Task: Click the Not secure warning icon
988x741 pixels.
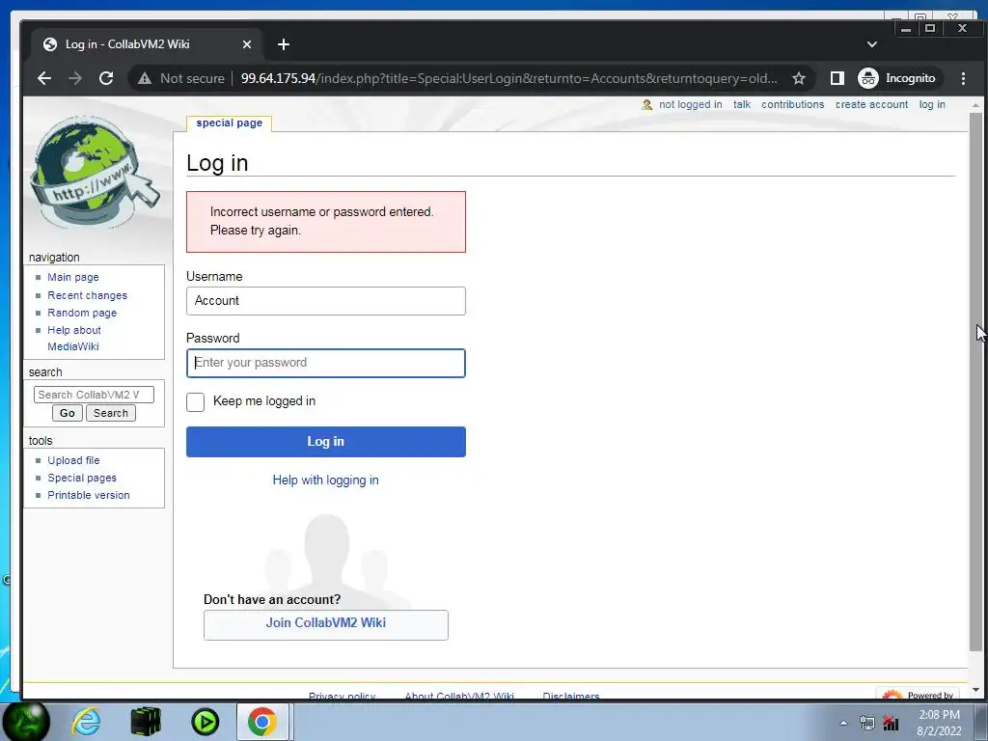Action: (x=145, y=78)
